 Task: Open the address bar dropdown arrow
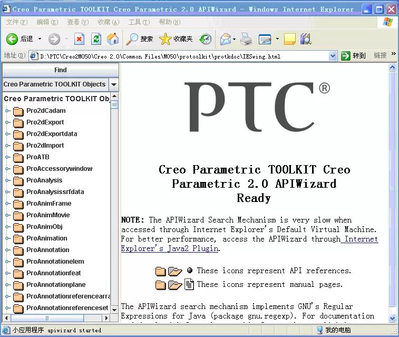333,56
